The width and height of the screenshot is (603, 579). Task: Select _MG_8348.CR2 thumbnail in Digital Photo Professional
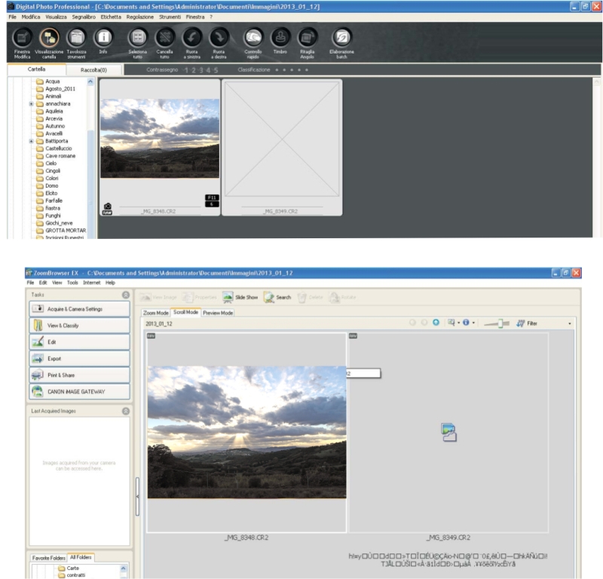tap(160, 147)
